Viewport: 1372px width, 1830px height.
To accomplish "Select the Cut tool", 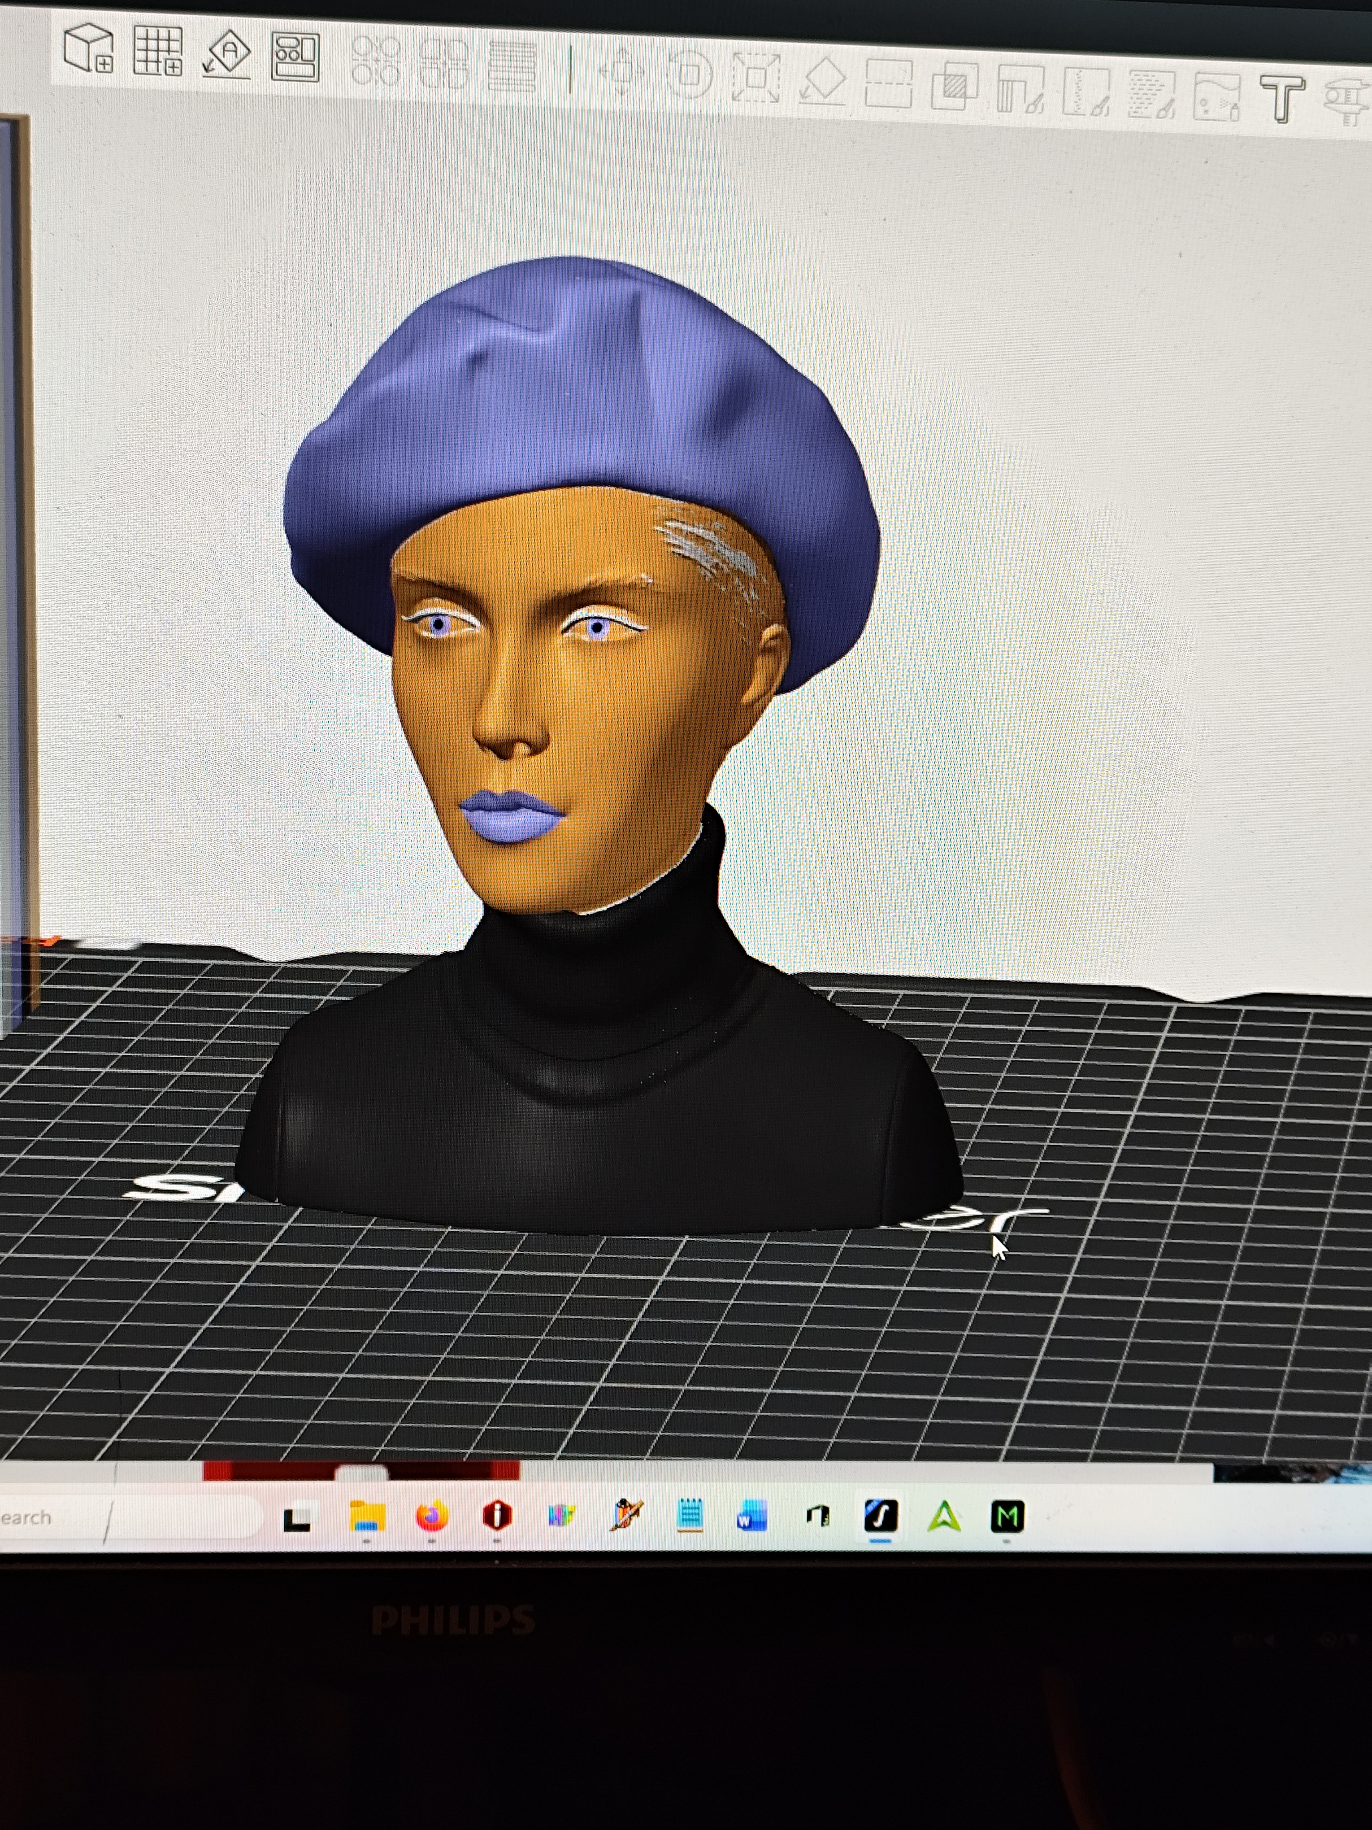I will coord(888,84).
